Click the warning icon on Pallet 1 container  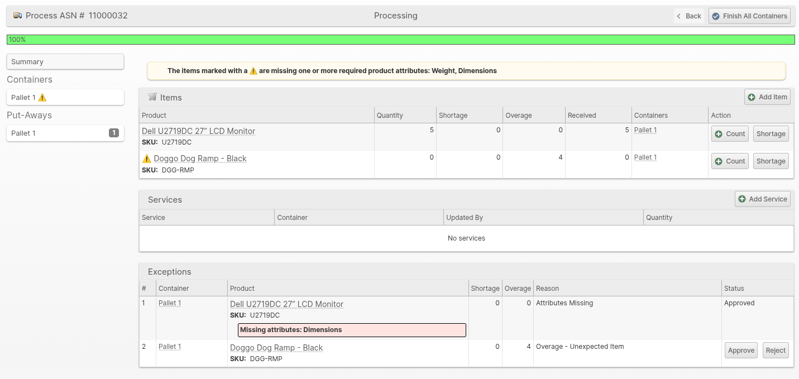click(42, 98)
